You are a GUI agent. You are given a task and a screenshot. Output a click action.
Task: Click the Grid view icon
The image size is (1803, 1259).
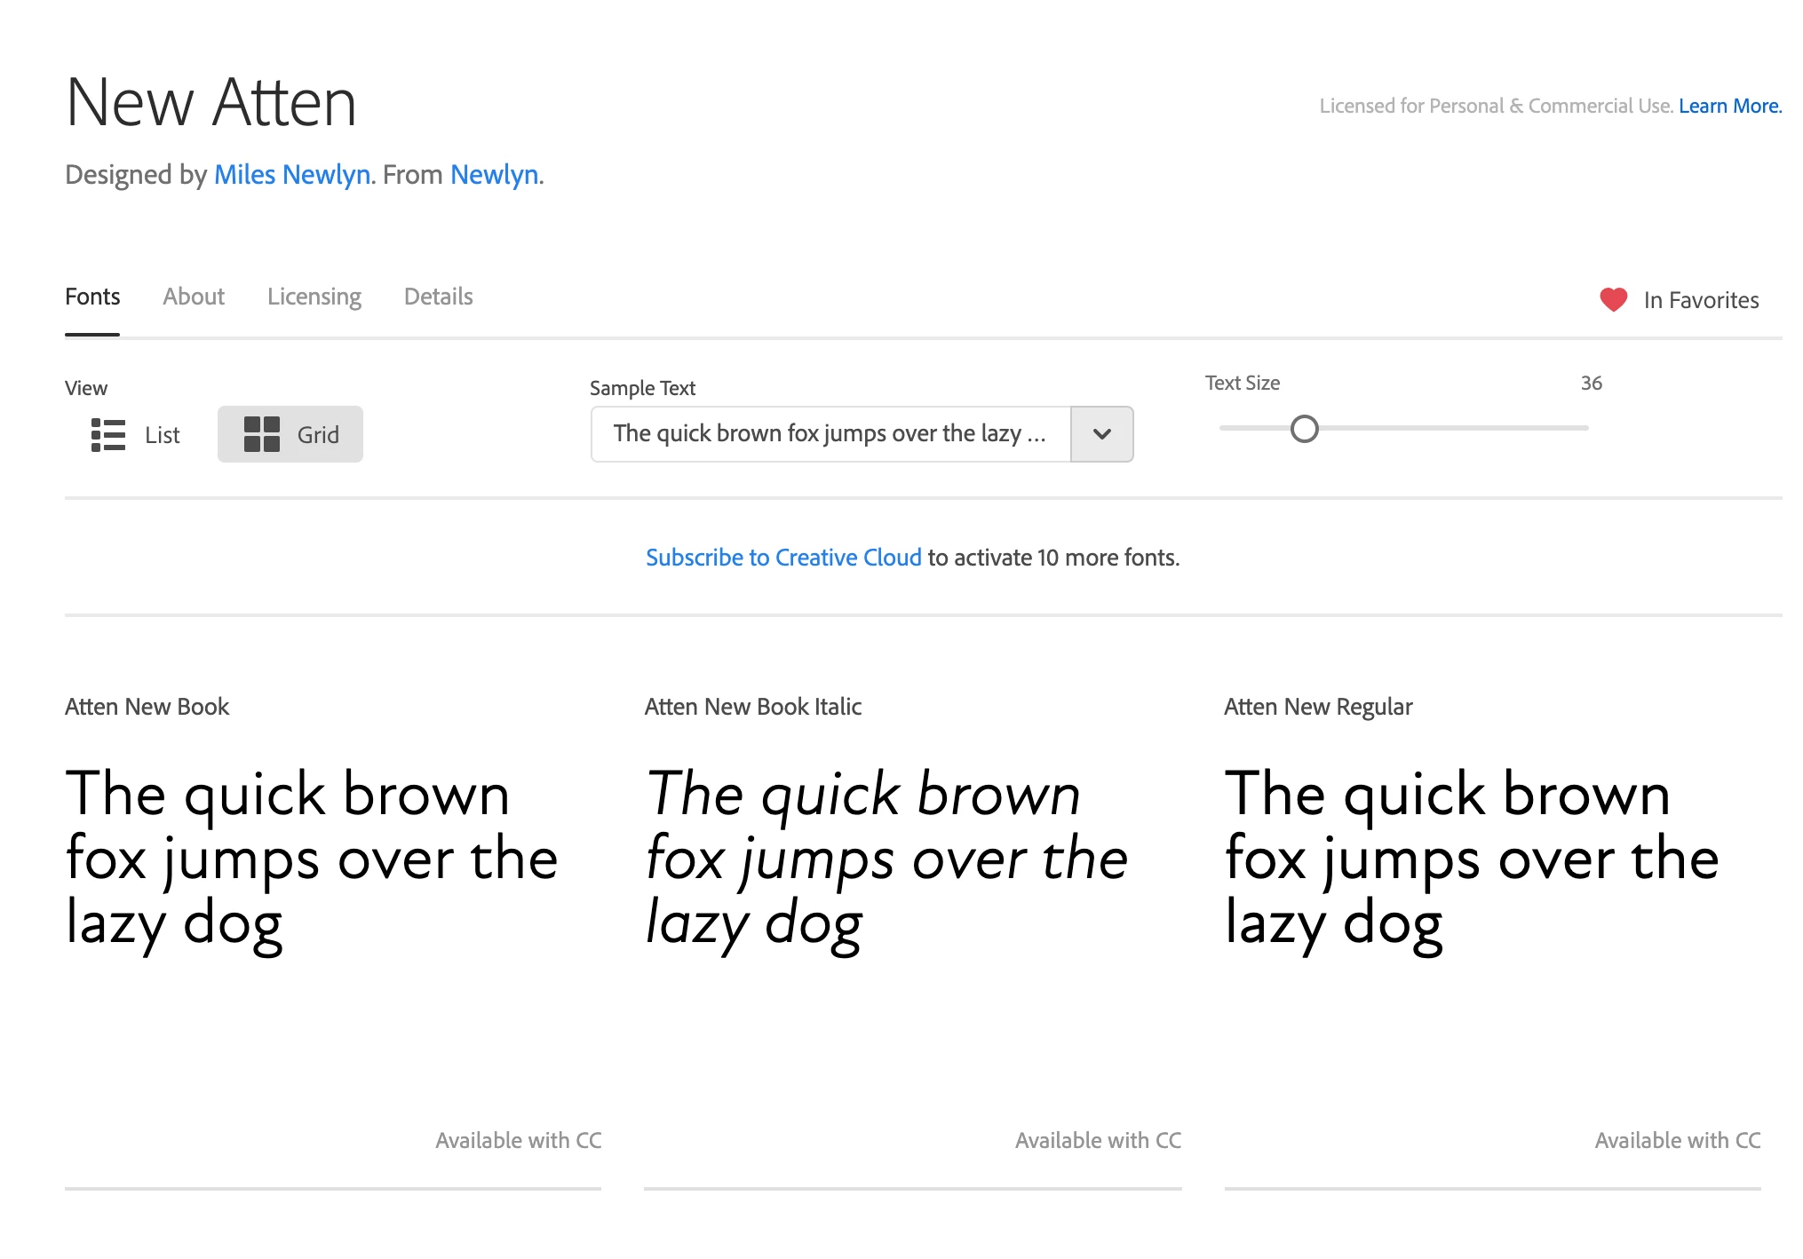[262, 435]
